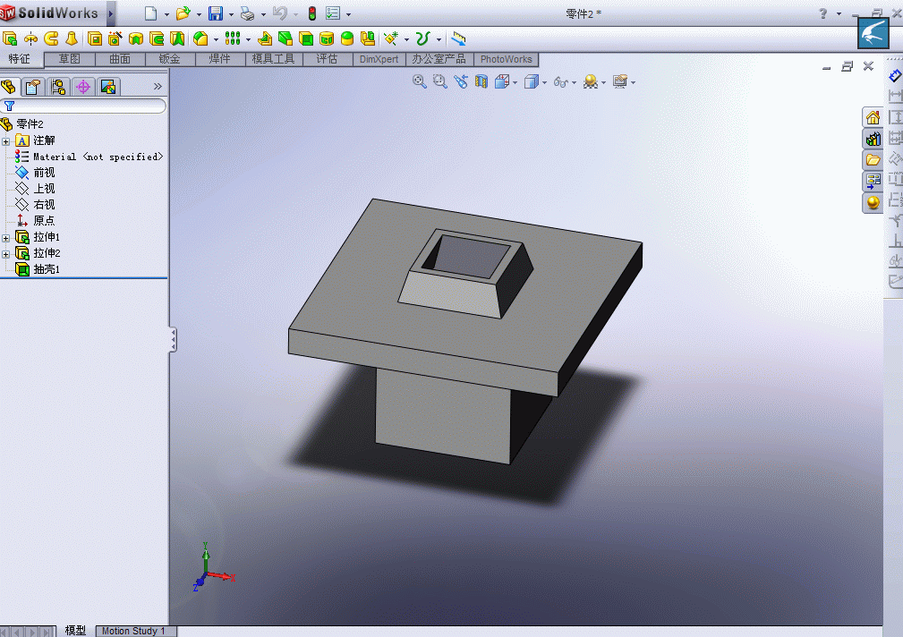Open the Curves tool

pyautogui.click(x=423, y=38)
